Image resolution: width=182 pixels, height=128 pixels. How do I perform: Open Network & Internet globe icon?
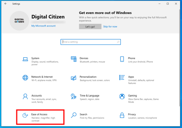click(25, 77)
